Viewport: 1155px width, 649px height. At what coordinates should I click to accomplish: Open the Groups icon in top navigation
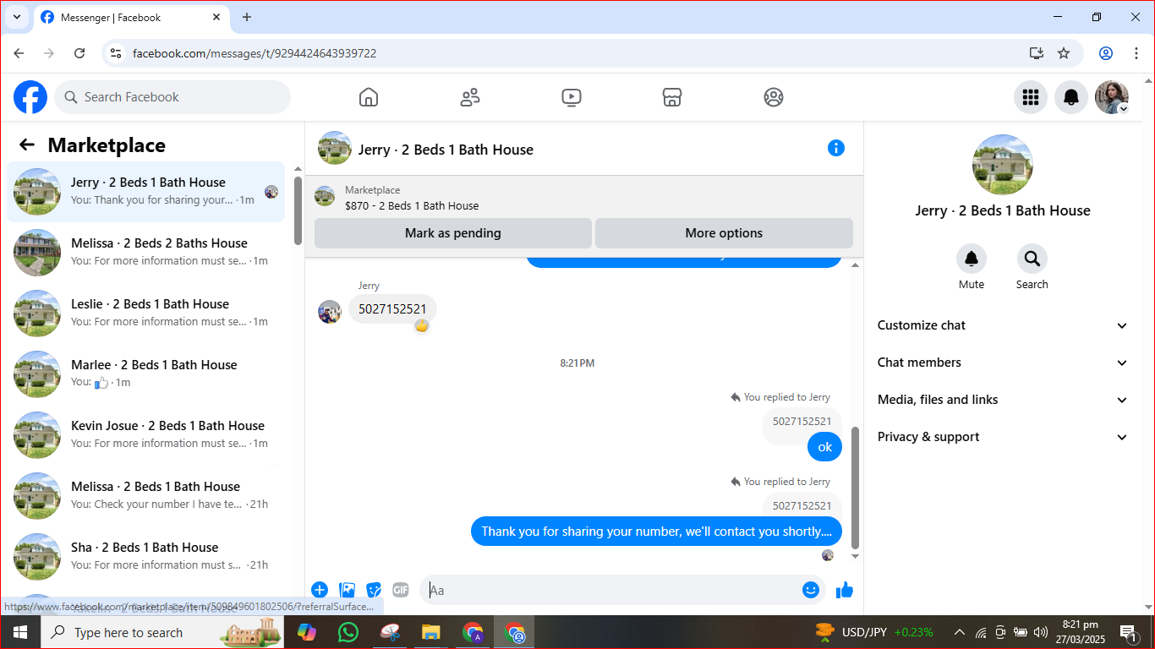coord(774,97)
